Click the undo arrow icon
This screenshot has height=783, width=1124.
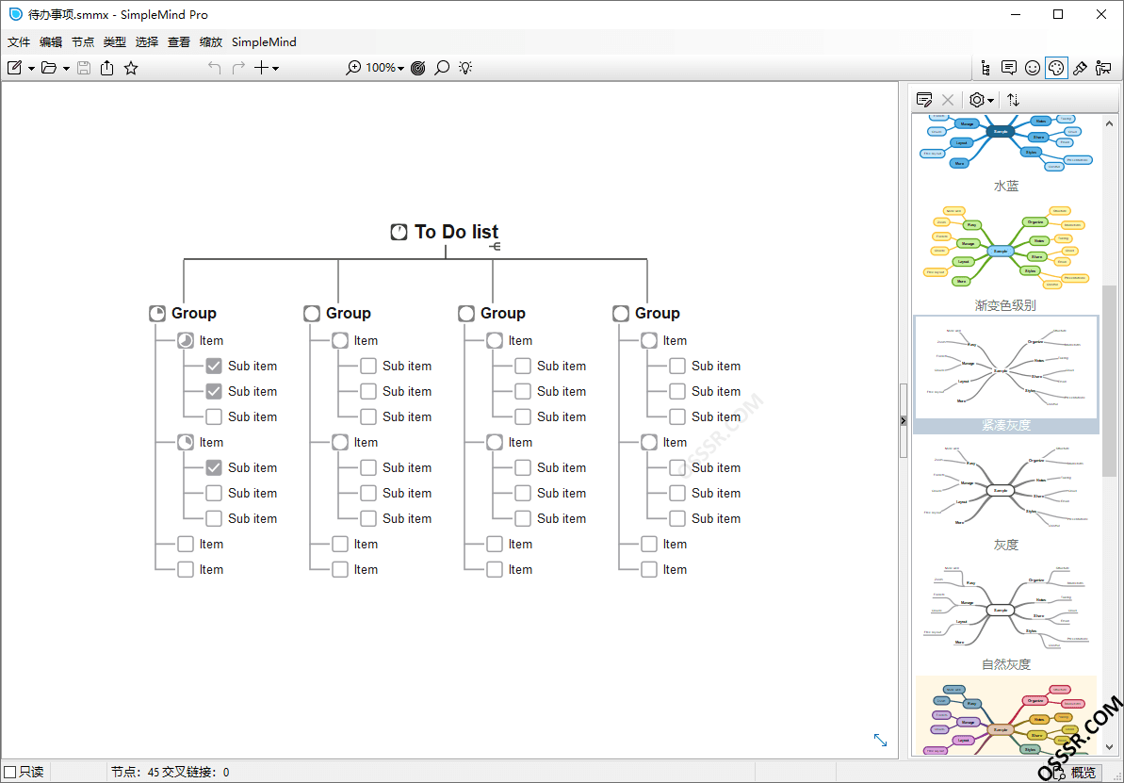click(214, 68)
